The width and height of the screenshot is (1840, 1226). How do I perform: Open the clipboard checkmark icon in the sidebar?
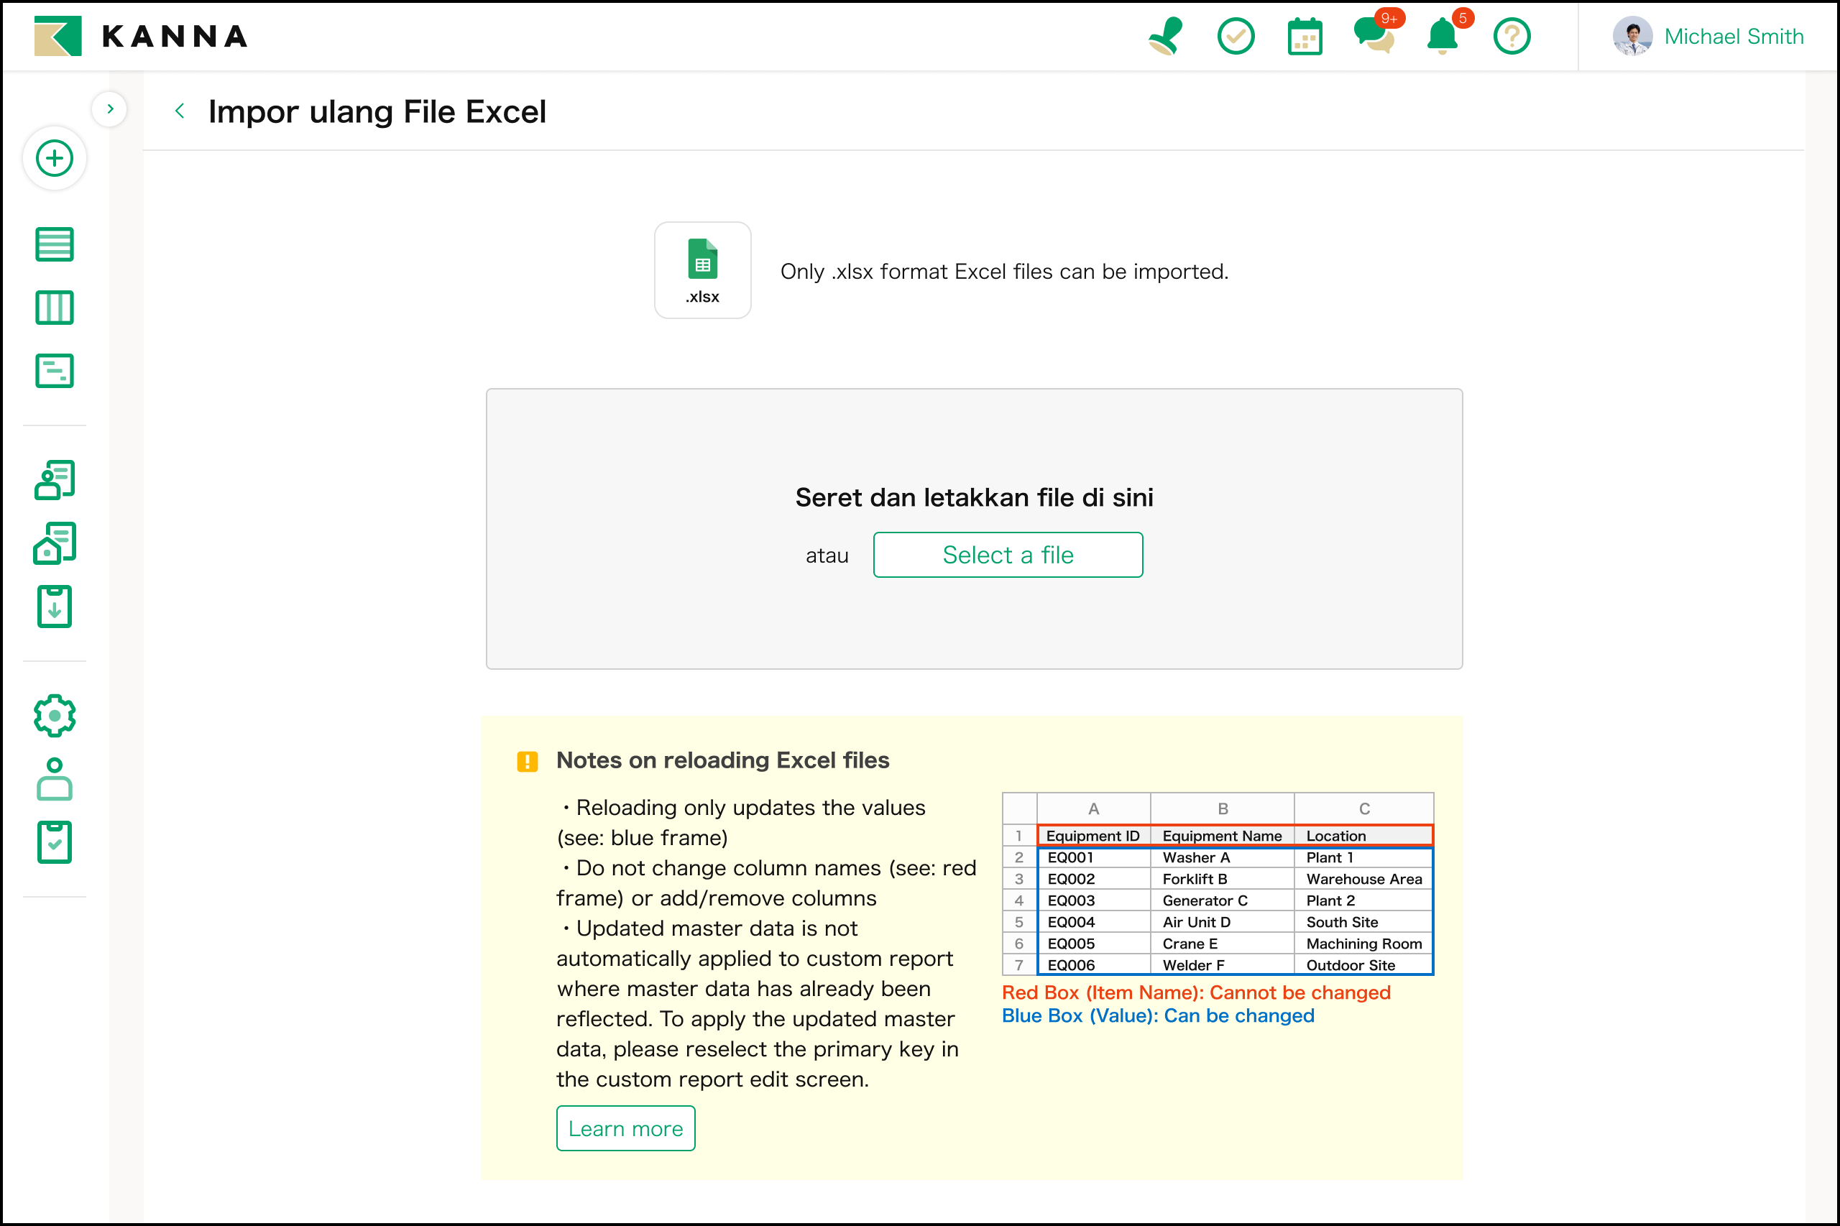coord(55,842)
